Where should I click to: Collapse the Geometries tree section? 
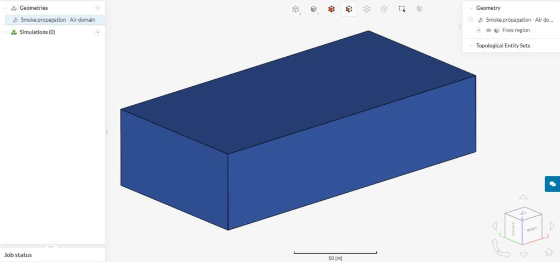(5, 8)
